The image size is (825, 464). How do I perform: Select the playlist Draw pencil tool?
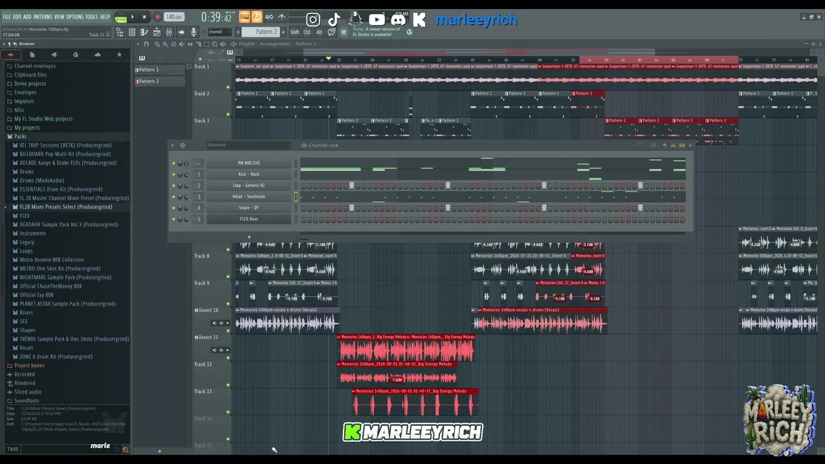[157, 44]
